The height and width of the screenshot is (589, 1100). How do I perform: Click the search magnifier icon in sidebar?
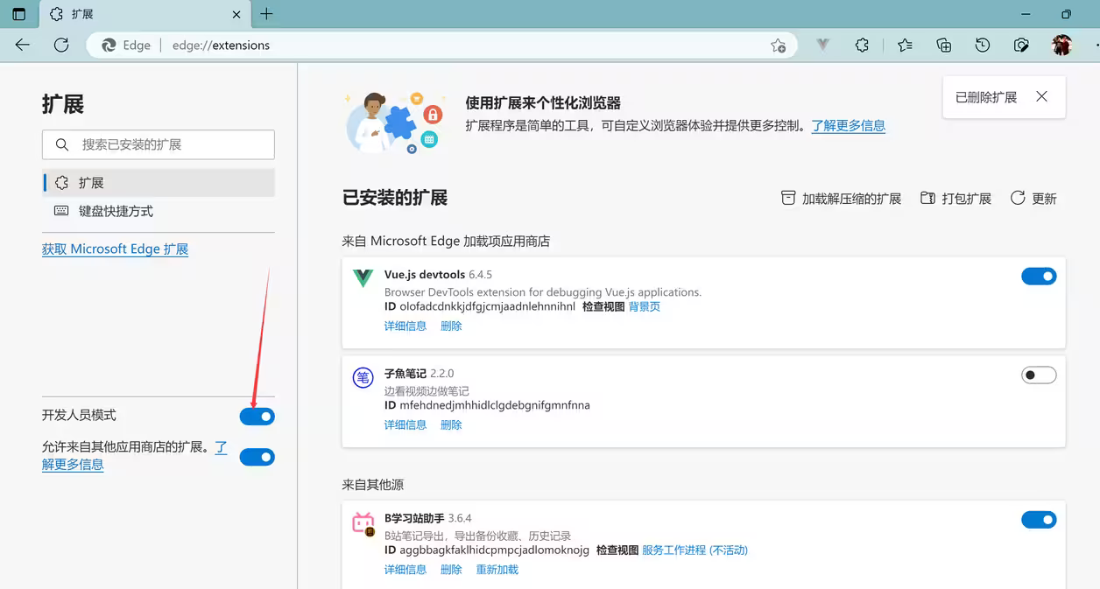tap(61, 144)
